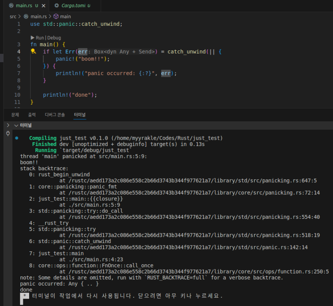The height and width of the screenshot is (306, 333).
Task: Open the src folder breadcrumb dropdown
Action: pos(13,16)
